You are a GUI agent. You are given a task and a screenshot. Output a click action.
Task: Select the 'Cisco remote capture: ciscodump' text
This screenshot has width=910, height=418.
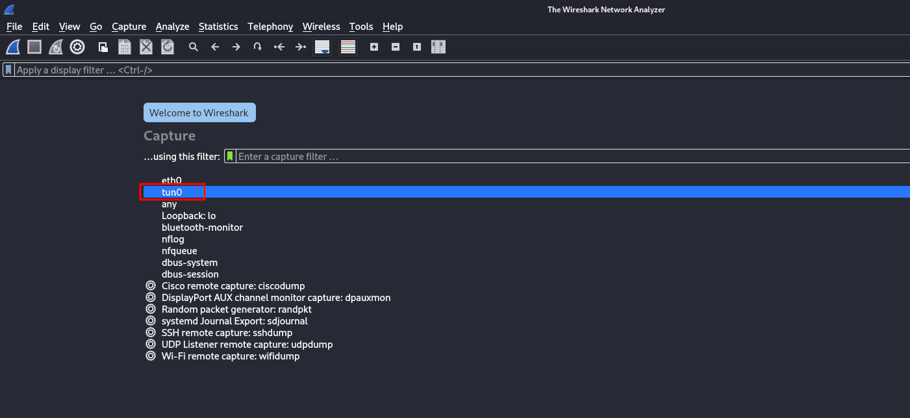(233, 286)
